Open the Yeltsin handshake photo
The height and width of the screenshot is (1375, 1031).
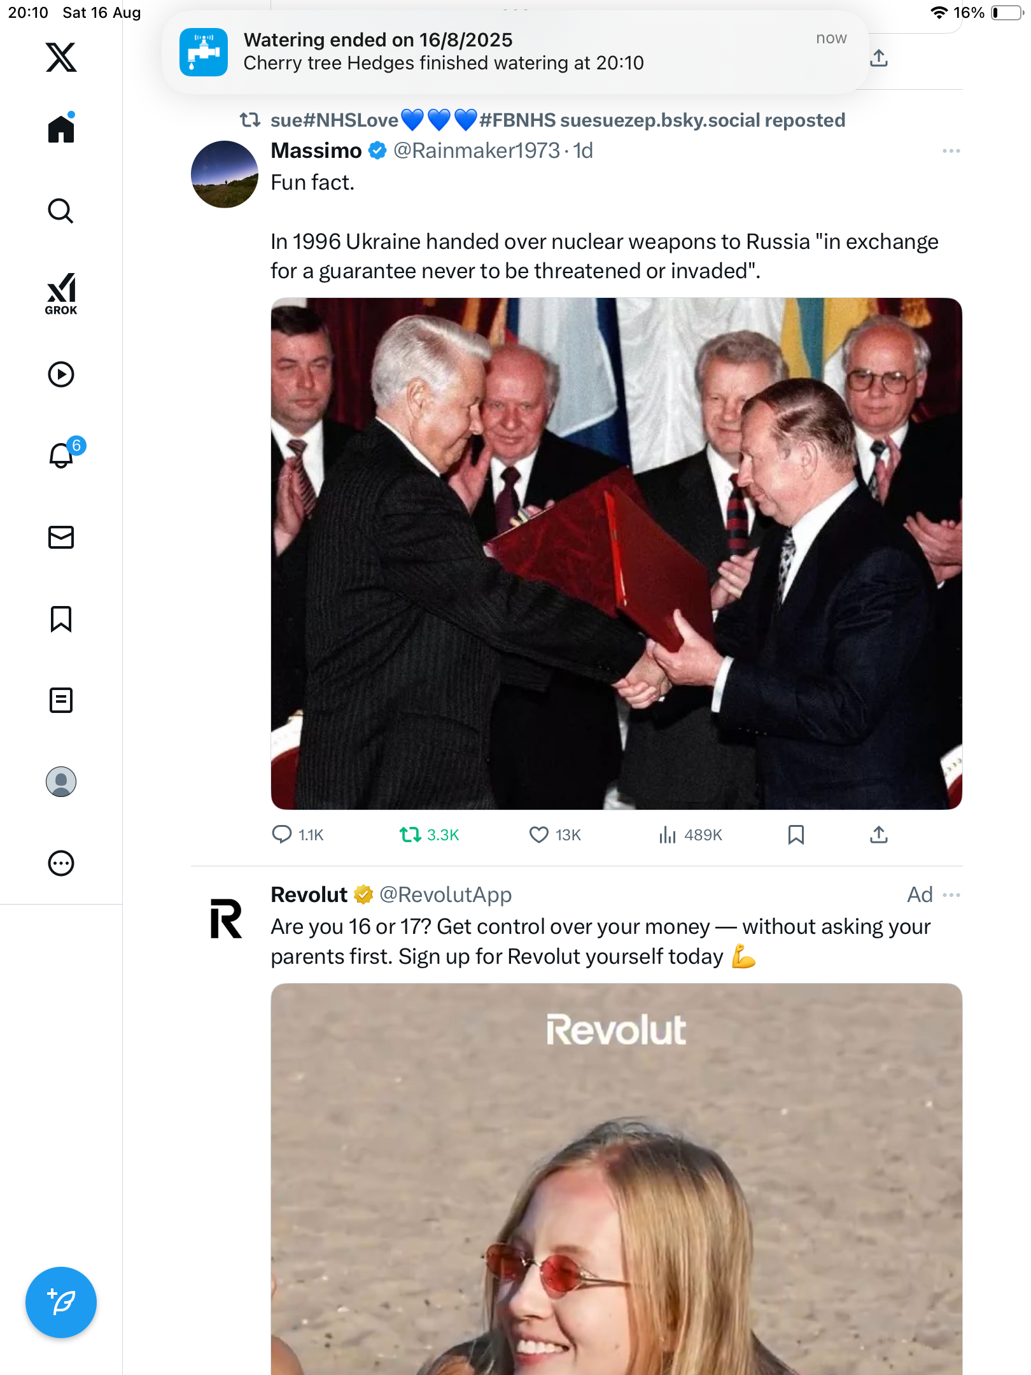coord(616,554)
